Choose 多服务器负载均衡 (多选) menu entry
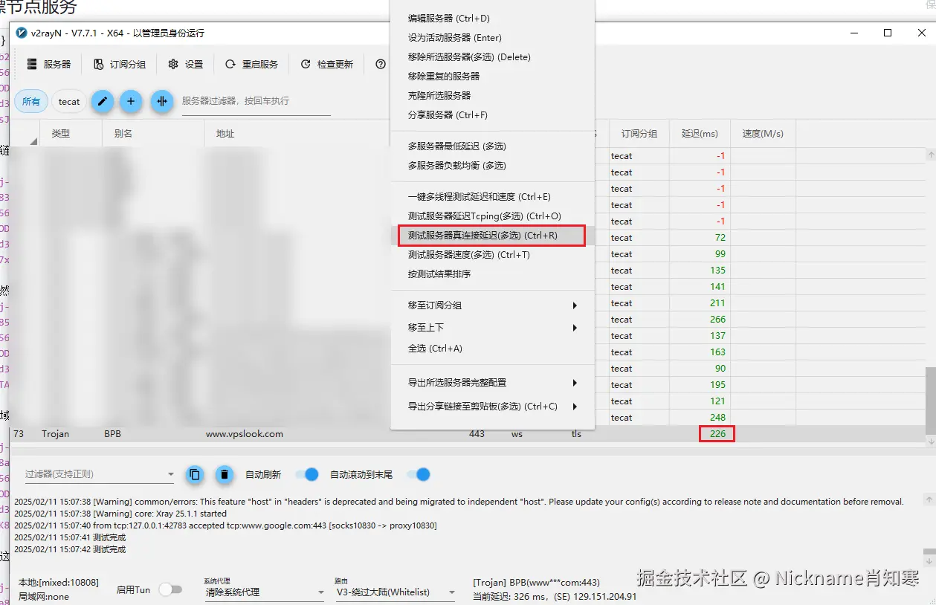Image resolution: width=936 pixels, height=605 pixels. pos(492,166)
